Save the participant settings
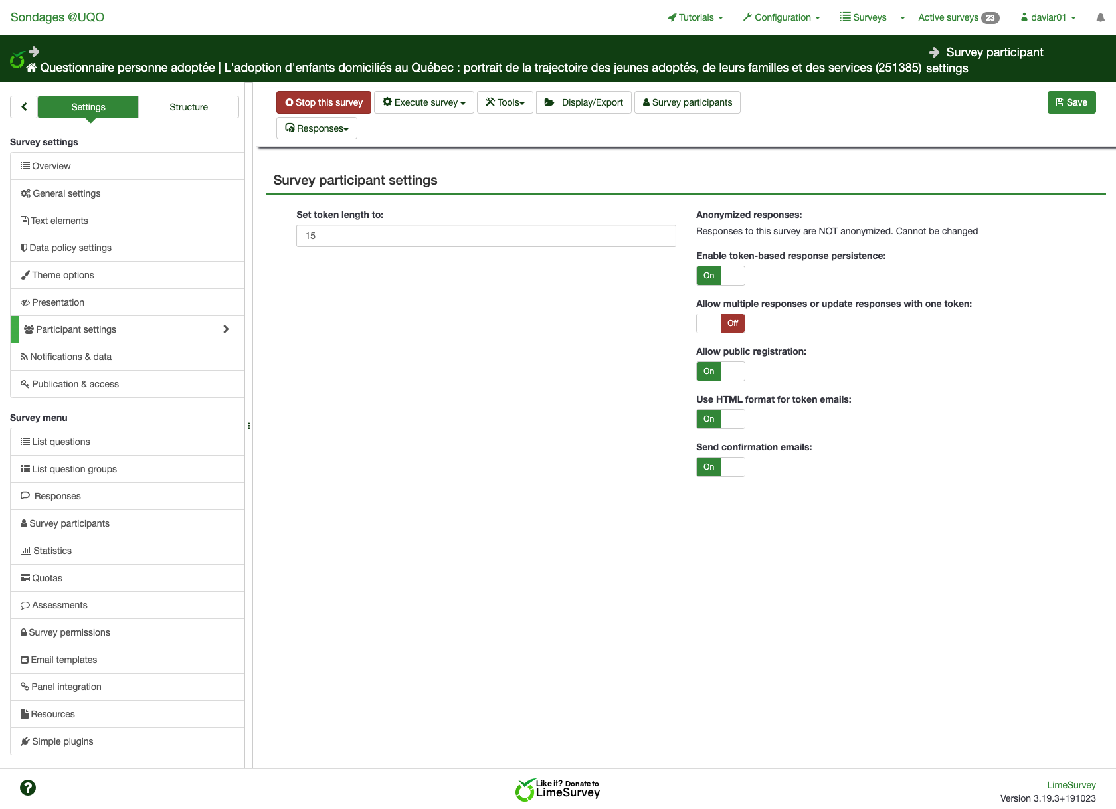The height and width of the screenshot is (809, 1116). point(1071,102)
